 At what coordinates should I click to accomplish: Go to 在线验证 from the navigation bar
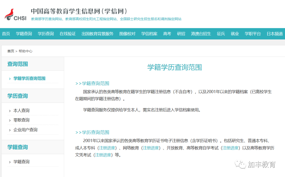click(x=67, y=34)
